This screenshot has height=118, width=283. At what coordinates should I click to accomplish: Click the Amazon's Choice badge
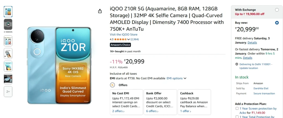pos(120,45)
